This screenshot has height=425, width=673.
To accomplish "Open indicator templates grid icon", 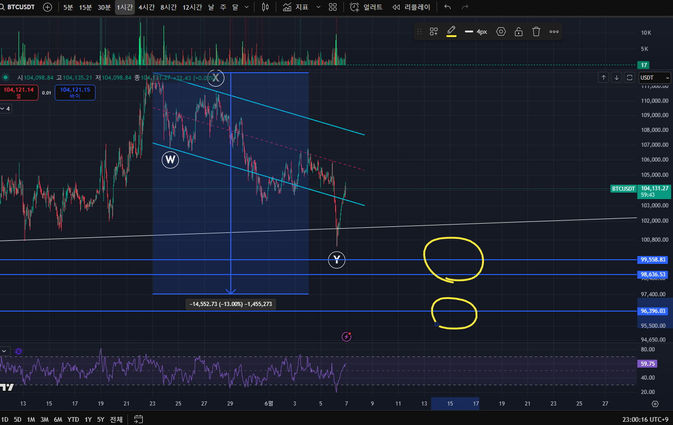I will [333, 7].
